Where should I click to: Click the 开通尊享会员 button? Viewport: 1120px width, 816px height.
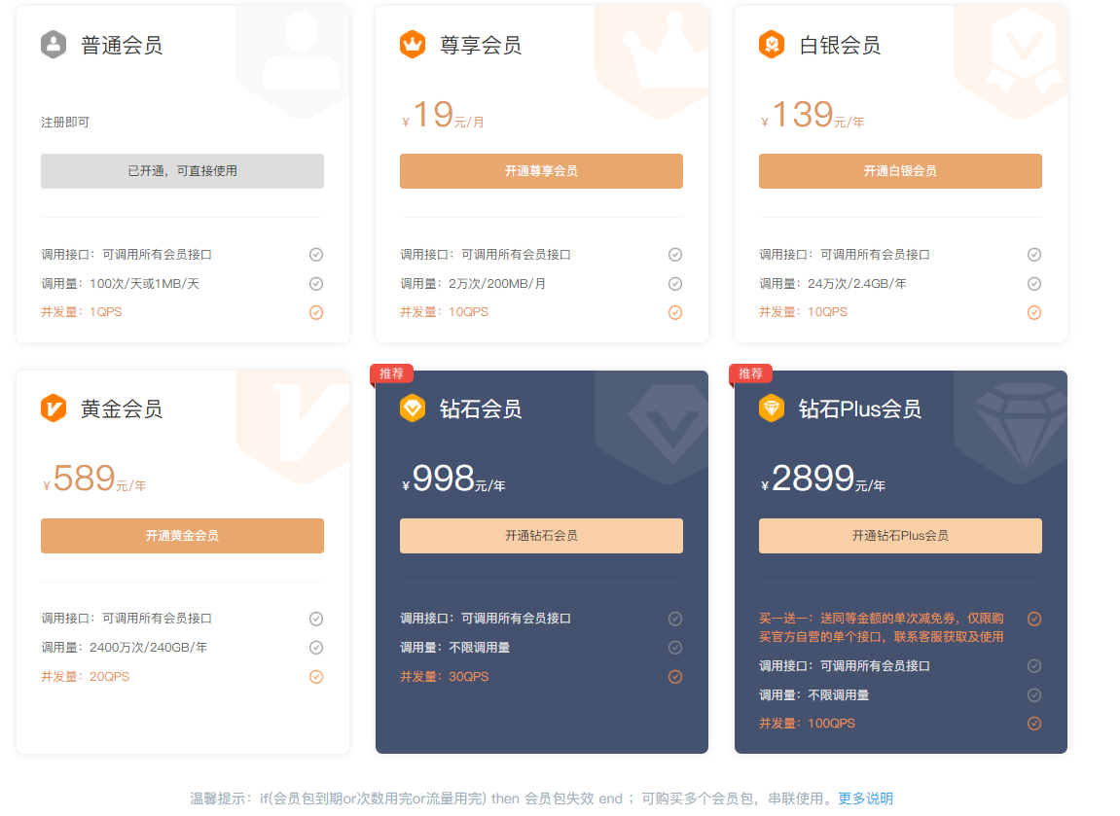click(x=541, y=171)
